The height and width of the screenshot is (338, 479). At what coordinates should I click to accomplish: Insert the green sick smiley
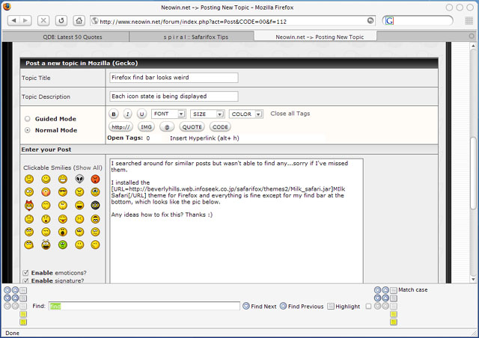63,245
